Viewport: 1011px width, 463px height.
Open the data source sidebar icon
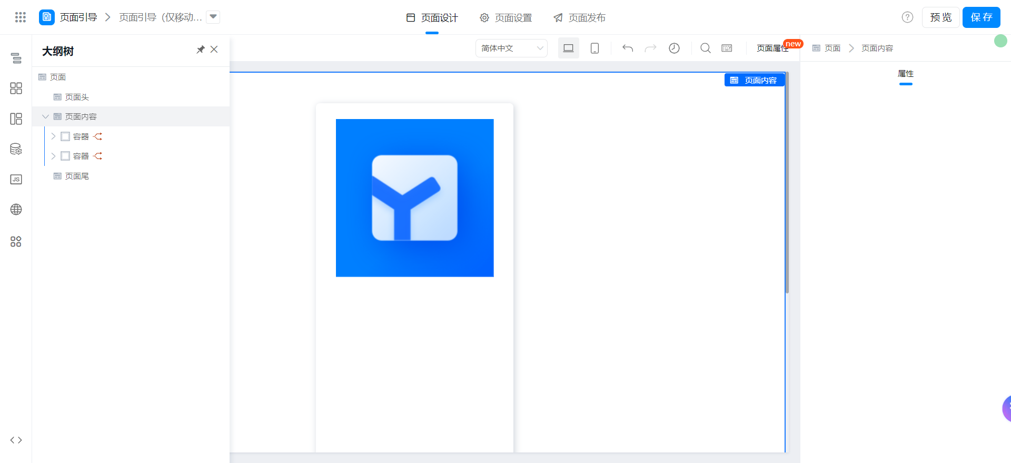click(16, 149)
